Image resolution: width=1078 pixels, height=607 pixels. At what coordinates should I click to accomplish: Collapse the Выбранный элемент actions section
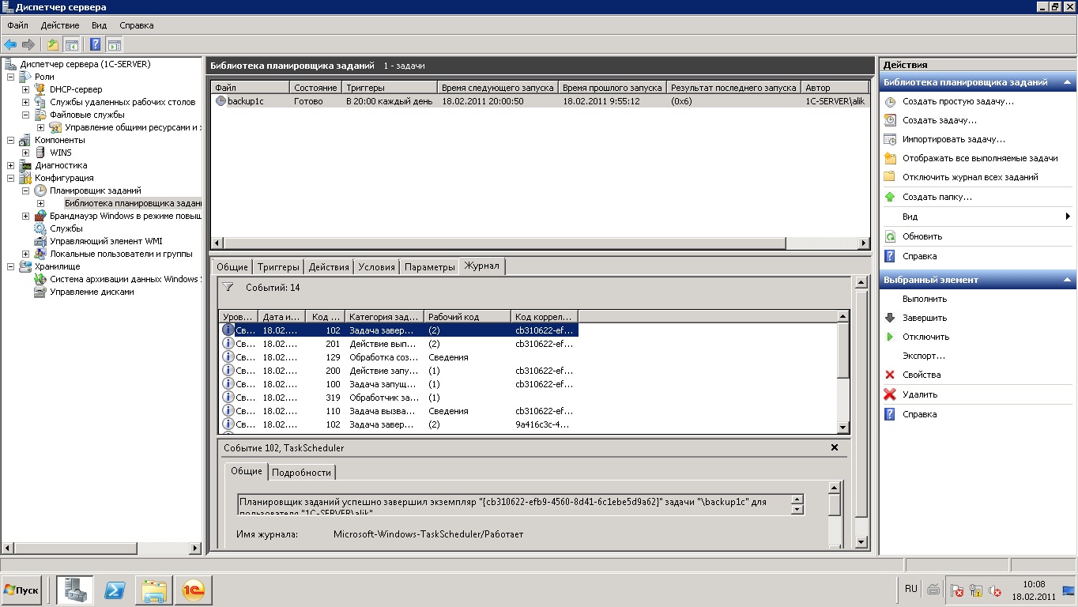tap(1068, 280)
